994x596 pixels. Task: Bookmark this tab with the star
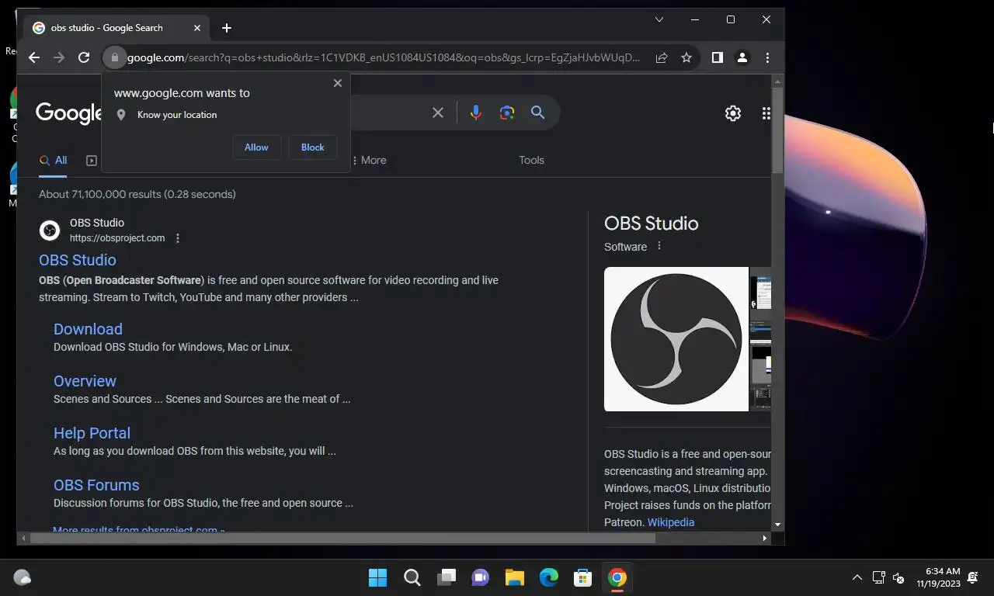[686, 57]
